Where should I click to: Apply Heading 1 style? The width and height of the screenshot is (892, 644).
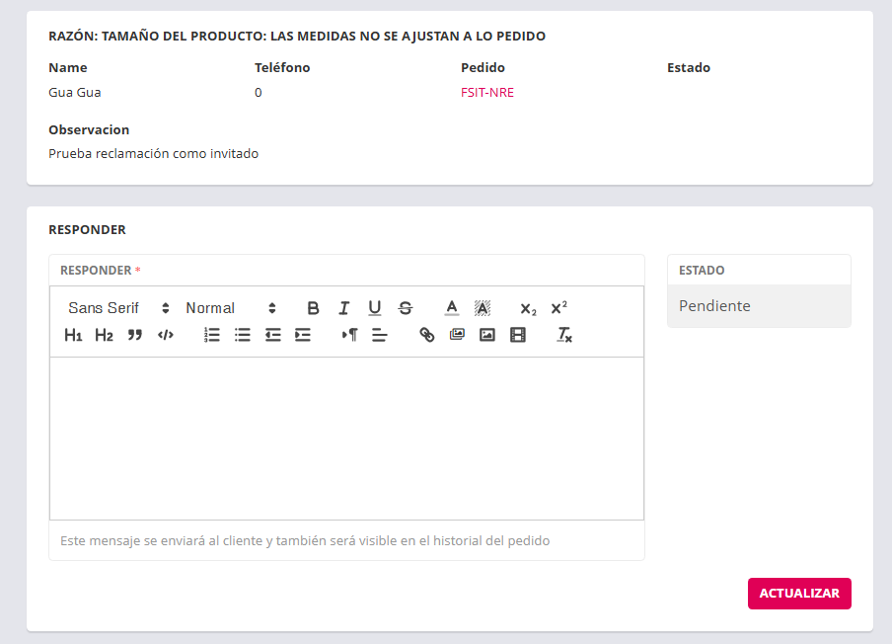[73, 335]
